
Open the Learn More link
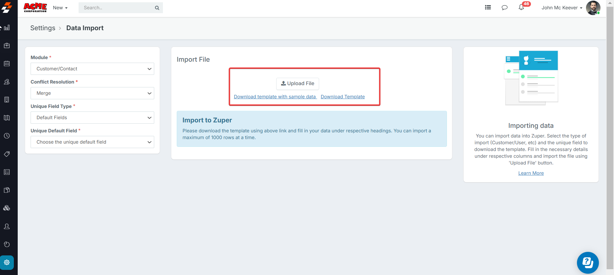531,173
